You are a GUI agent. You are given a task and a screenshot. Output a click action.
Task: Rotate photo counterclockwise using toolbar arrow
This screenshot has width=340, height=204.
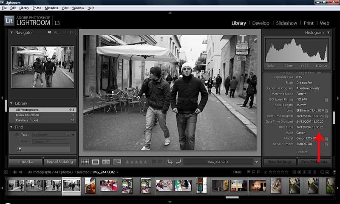170,162
